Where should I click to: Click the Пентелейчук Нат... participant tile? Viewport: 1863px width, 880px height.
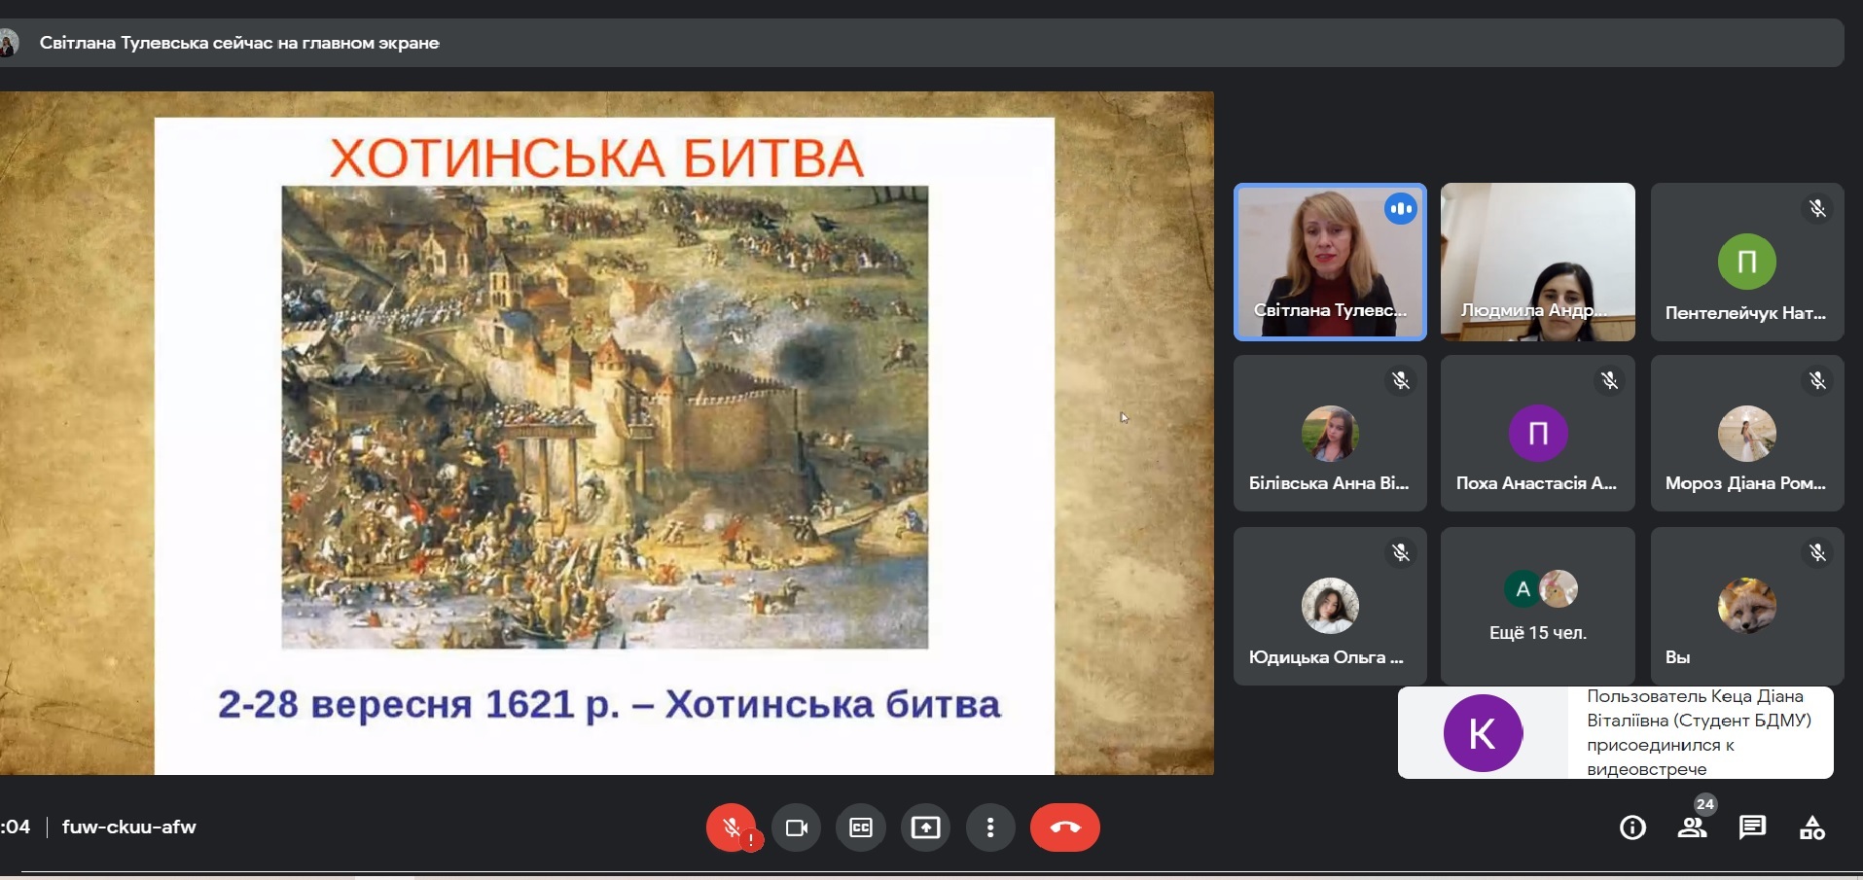click(1746, 263)
